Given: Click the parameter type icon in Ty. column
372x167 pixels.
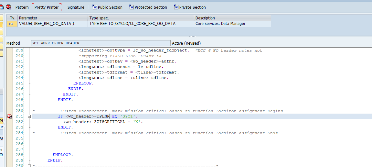Looking at the screenshot, I should pos(11,24).
